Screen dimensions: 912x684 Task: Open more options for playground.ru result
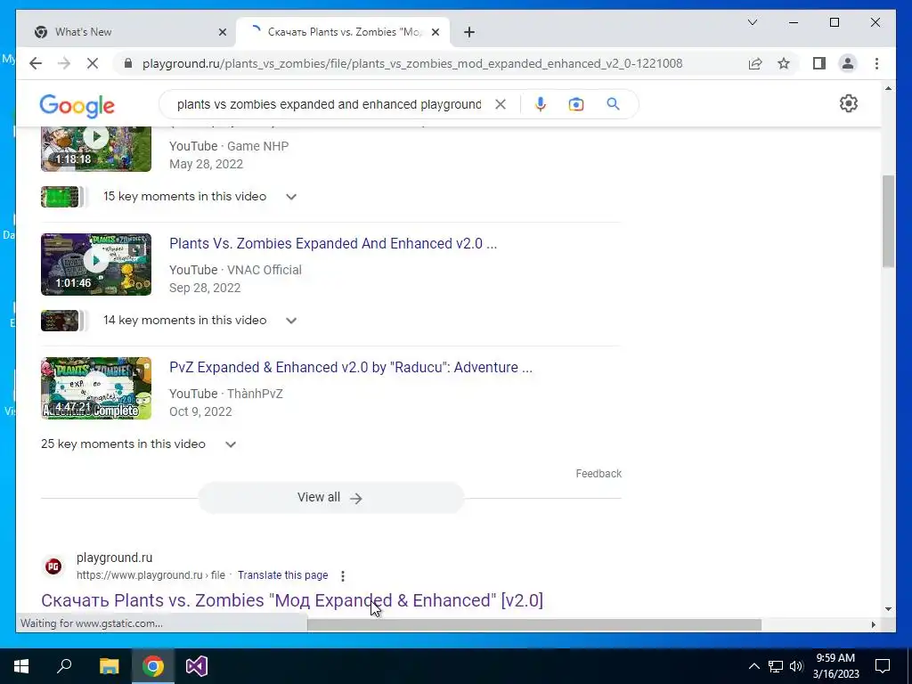click(343, 576)
